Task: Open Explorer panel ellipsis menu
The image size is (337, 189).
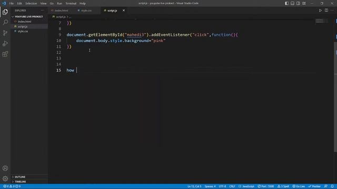Action: (43, 10)
